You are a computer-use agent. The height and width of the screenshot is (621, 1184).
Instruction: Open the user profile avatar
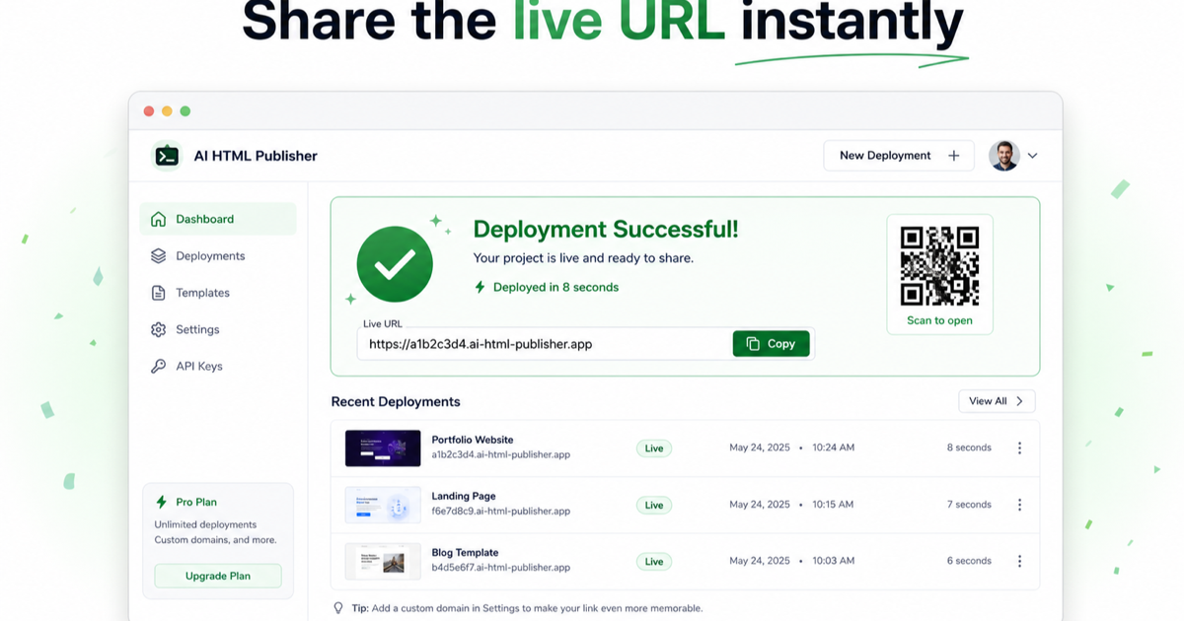(x=1004, y=156)
